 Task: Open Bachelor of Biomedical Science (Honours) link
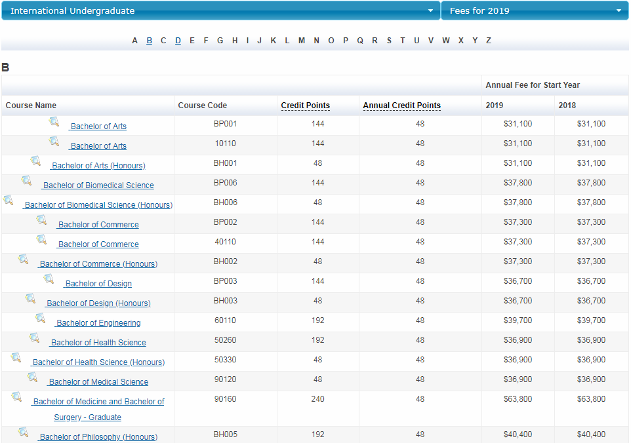point(98,205)
